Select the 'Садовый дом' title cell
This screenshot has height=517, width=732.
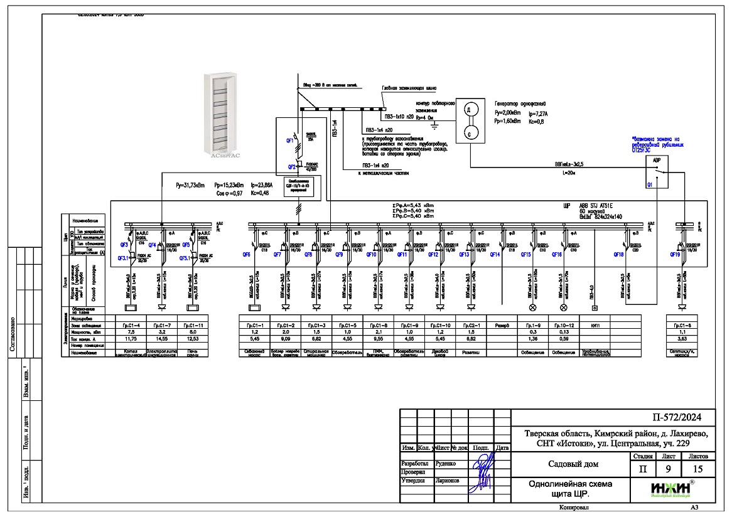coord(570,465)
